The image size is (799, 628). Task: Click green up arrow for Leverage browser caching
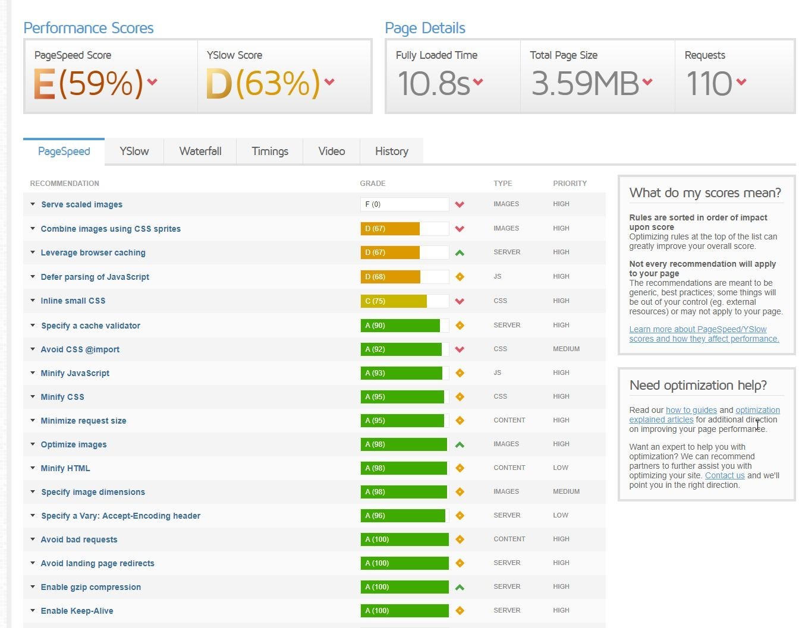click(459, 253)
